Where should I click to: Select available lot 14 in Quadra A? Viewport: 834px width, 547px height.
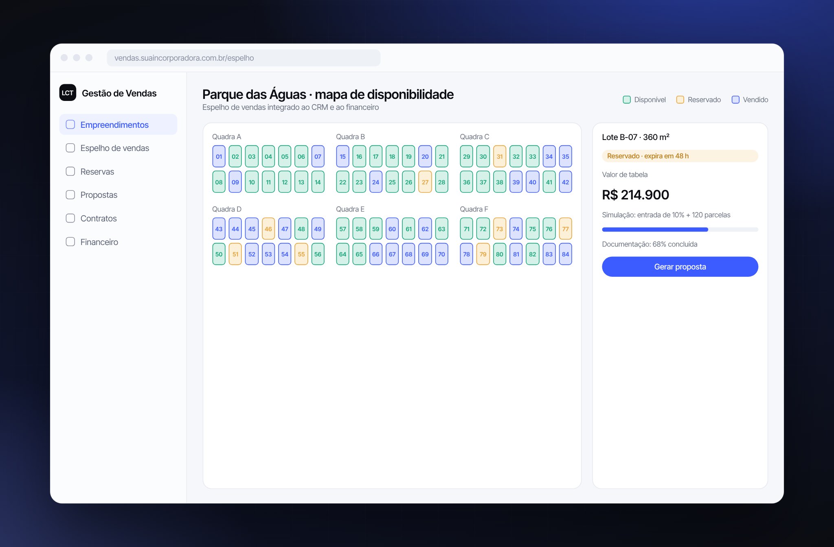[x=318, y=182]
